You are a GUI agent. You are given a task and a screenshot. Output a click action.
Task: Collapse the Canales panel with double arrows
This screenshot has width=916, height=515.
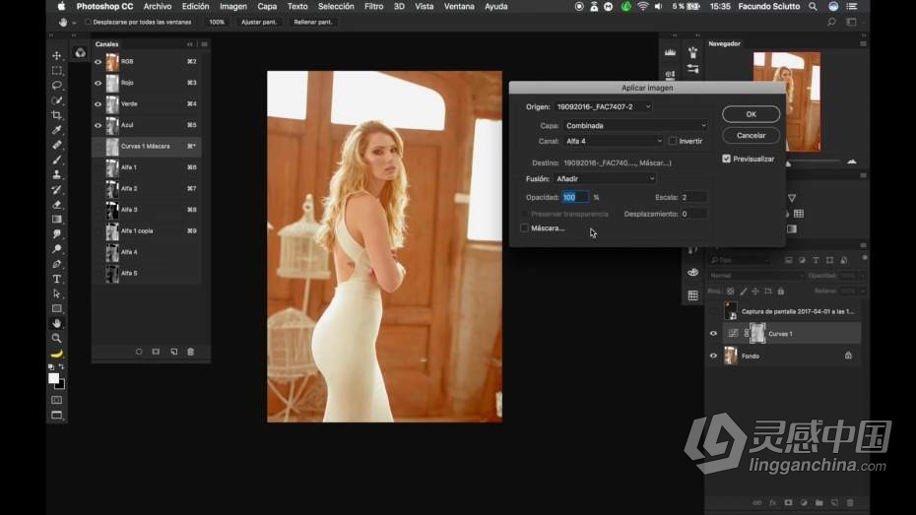[x=190, y=44]
